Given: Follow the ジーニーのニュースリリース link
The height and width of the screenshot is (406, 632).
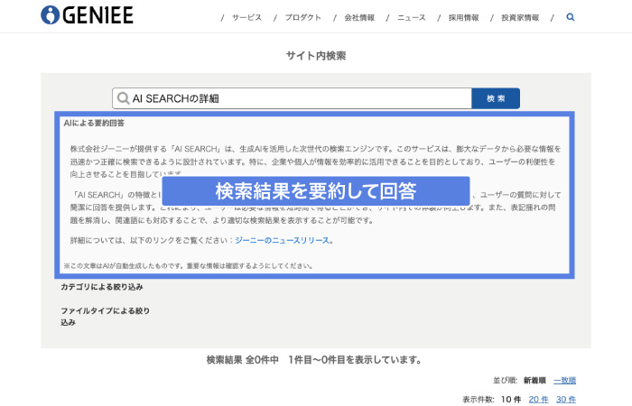Looking at the screenshot, I should 282,241.
